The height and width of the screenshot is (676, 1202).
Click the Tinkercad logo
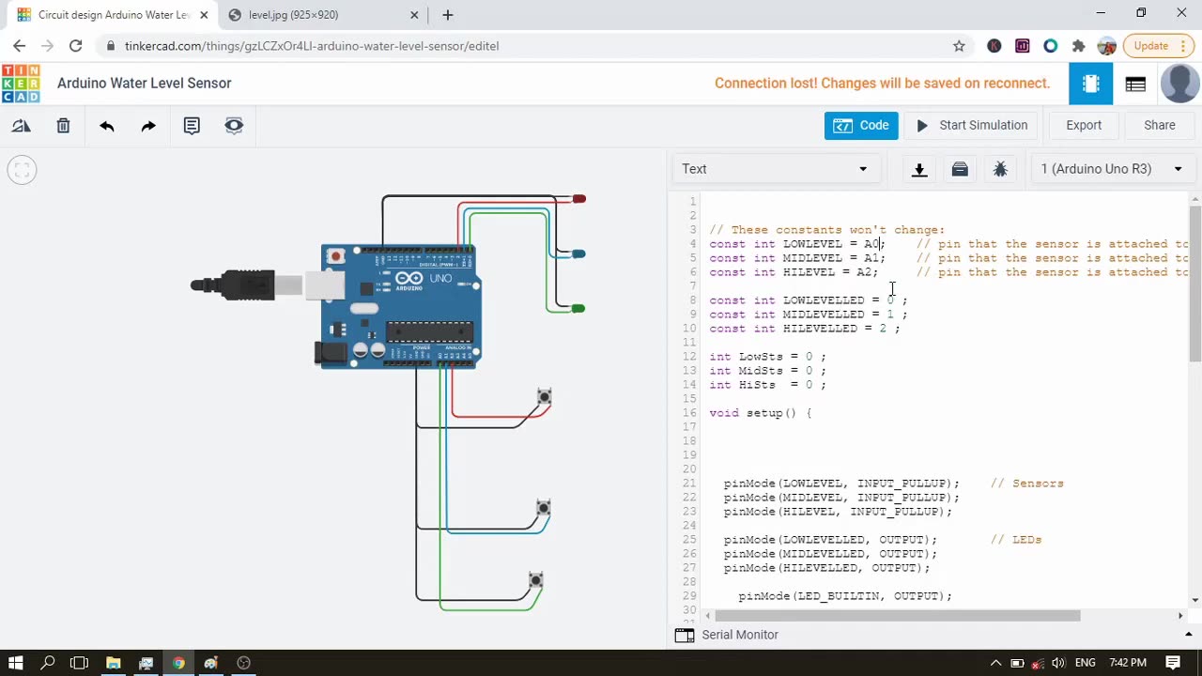21,84
